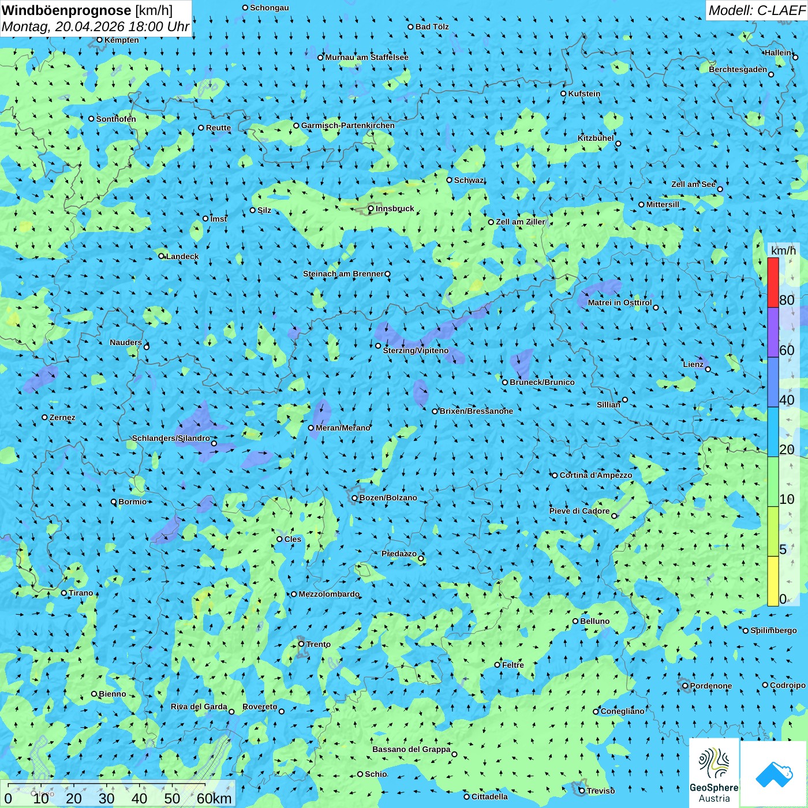
Task: Click the cyan legend color 20-40
Action: (773, 432)
